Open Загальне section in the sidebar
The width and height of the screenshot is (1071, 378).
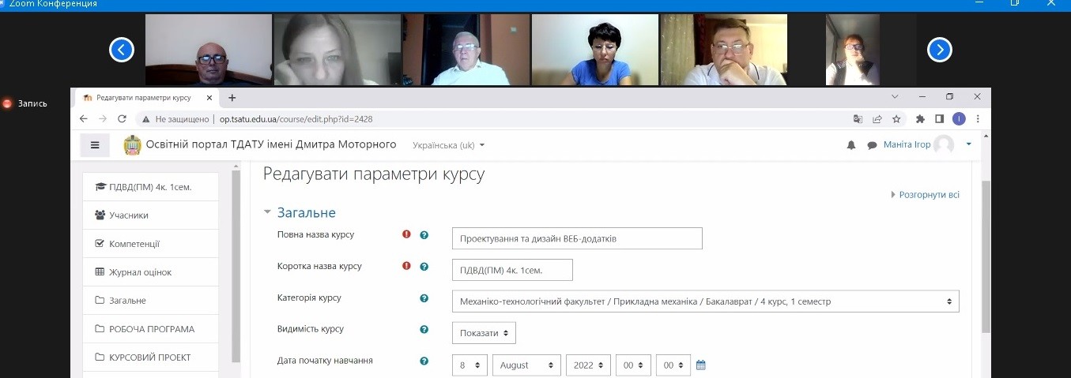point(150,301)
